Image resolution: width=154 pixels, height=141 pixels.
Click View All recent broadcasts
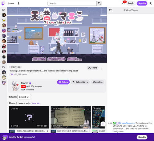pos(36,103)
